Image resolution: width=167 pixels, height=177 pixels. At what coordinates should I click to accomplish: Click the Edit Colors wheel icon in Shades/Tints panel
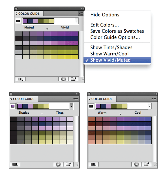click(58, 164)
